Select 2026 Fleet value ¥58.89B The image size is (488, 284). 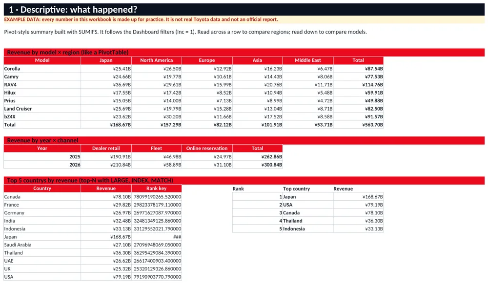click(157, 165)
